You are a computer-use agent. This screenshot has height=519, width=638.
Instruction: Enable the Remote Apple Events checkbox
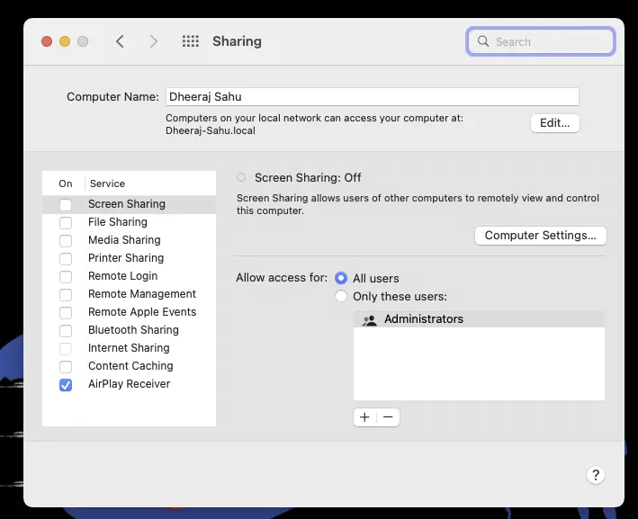pyautogui.click(x=66, y=313)
